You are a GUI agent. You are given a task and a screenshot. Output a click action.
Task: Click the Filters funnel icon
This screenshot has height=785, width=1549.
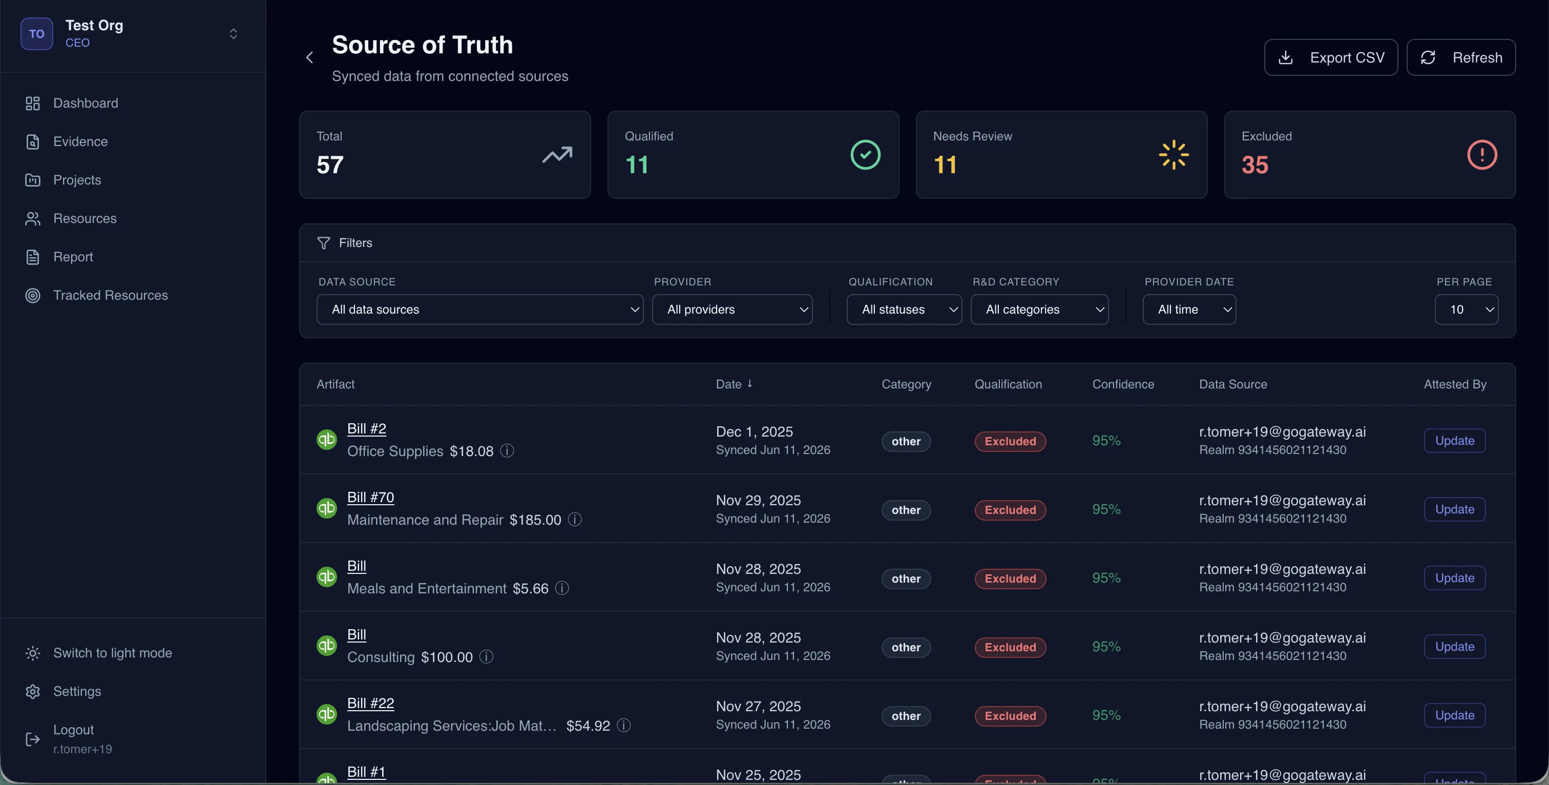(x=324, y=243)
